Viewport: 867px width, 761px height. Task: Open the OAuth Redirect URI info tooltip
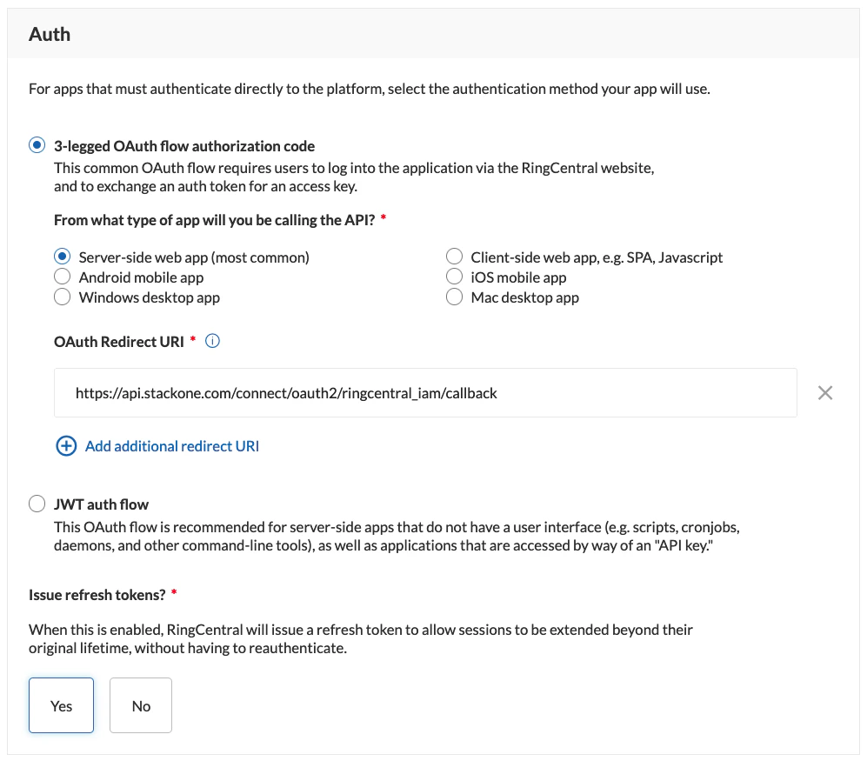coord(212,341)
